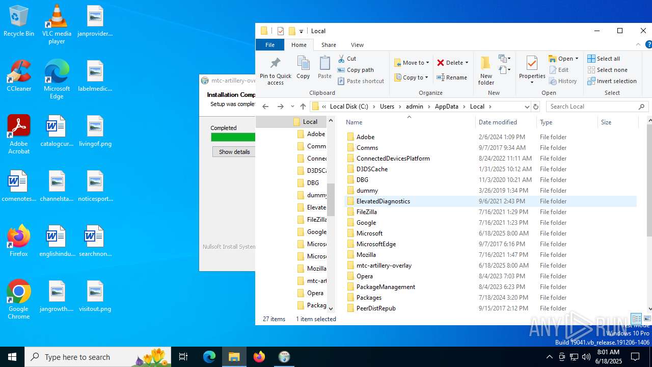Viewport: 652px width, 367px height.
Task: Select the mtc-artillery-overlay folder row
Action: click(490, 266)
